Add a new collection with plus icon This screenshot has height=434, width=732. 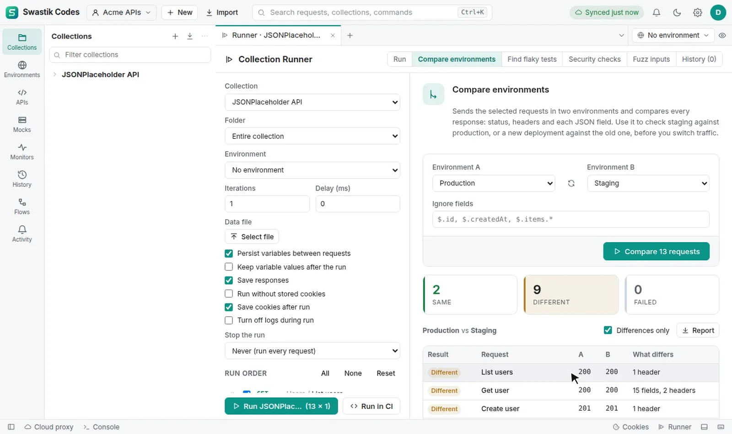pos(175,36)
